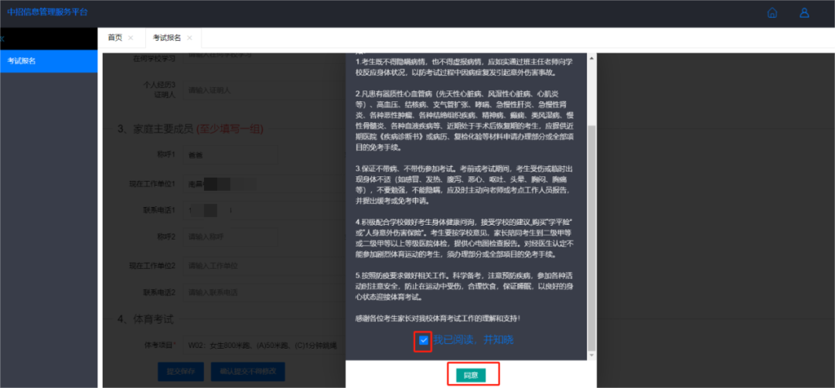The image size is (835, 388).
Task: Click the dialog's vertical scrollbar thumb
Action: (591, 237)
